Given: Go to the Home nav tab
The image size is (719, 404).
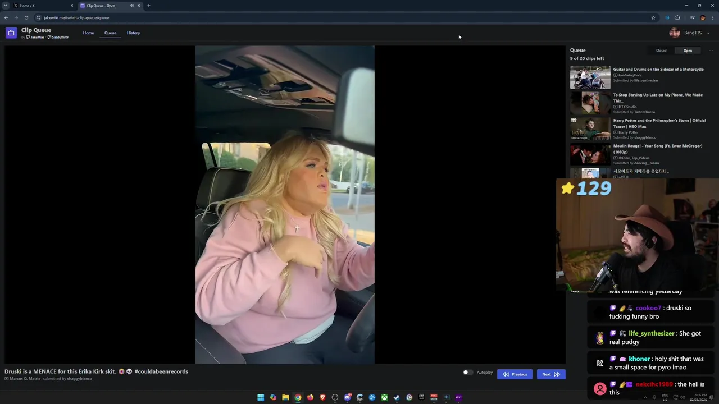Looking at the screenshot, I should click(x=88, y=33).
